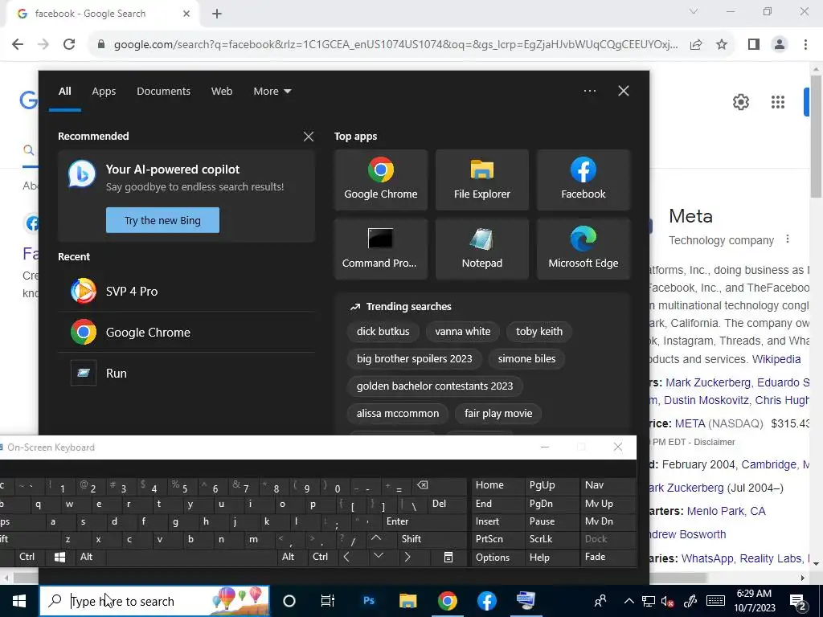Open Photoshop from taskbar
Image resolution: width=823 pixels, height=617 pixels.
point(368,601)
